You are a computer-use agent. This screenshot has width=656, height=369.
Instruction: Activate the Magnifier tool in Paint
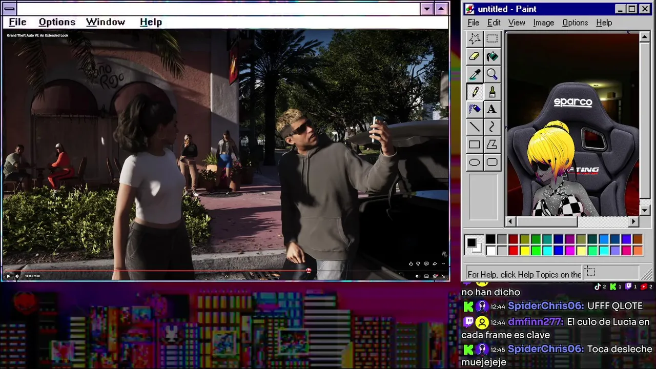(492, 74)
